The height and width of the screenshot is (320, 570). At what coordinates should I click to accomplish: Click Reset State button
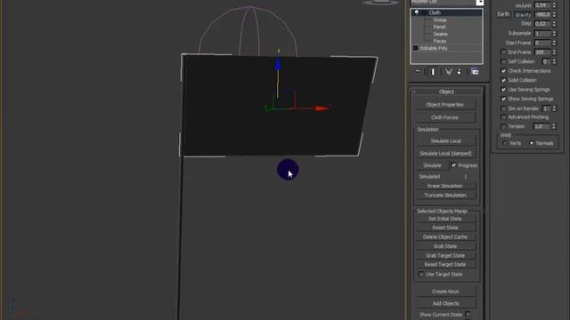pos(445,228)
